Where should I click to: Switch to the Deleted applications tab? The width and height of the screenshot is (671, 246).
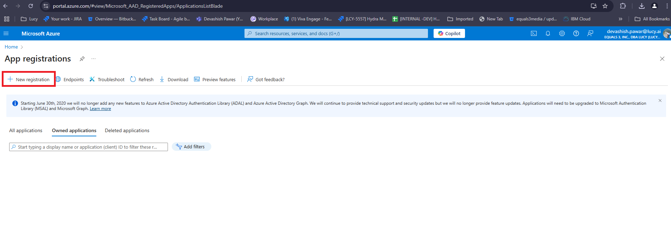point(127,130)
